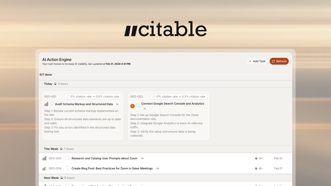Click the estimate icon next to 3h
Screen dimensions: 331x186
point(256,158)
